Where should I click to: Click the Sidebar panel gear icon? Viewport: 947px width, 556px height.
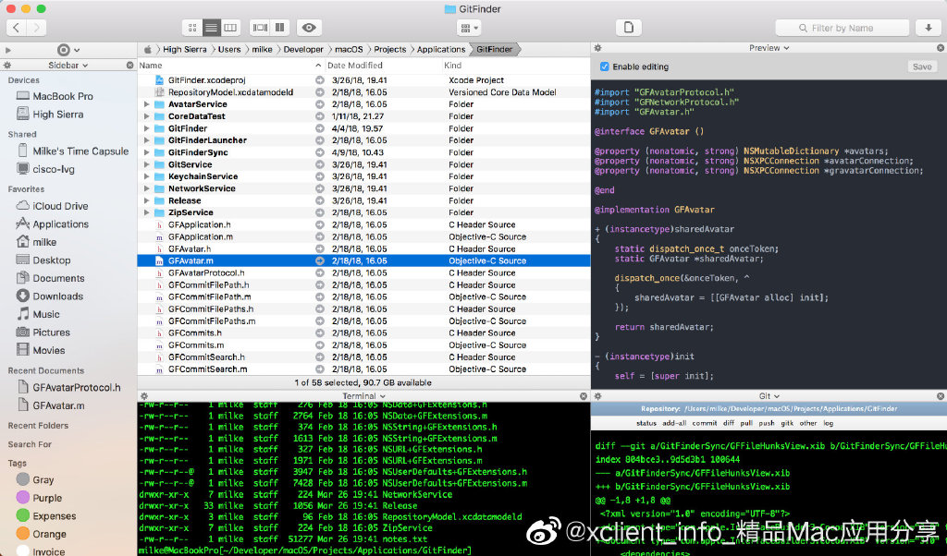click(x=7, y=66)
